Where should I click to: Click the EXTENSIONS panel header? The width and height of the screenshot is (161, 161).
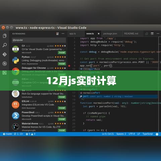coord(19,34)
